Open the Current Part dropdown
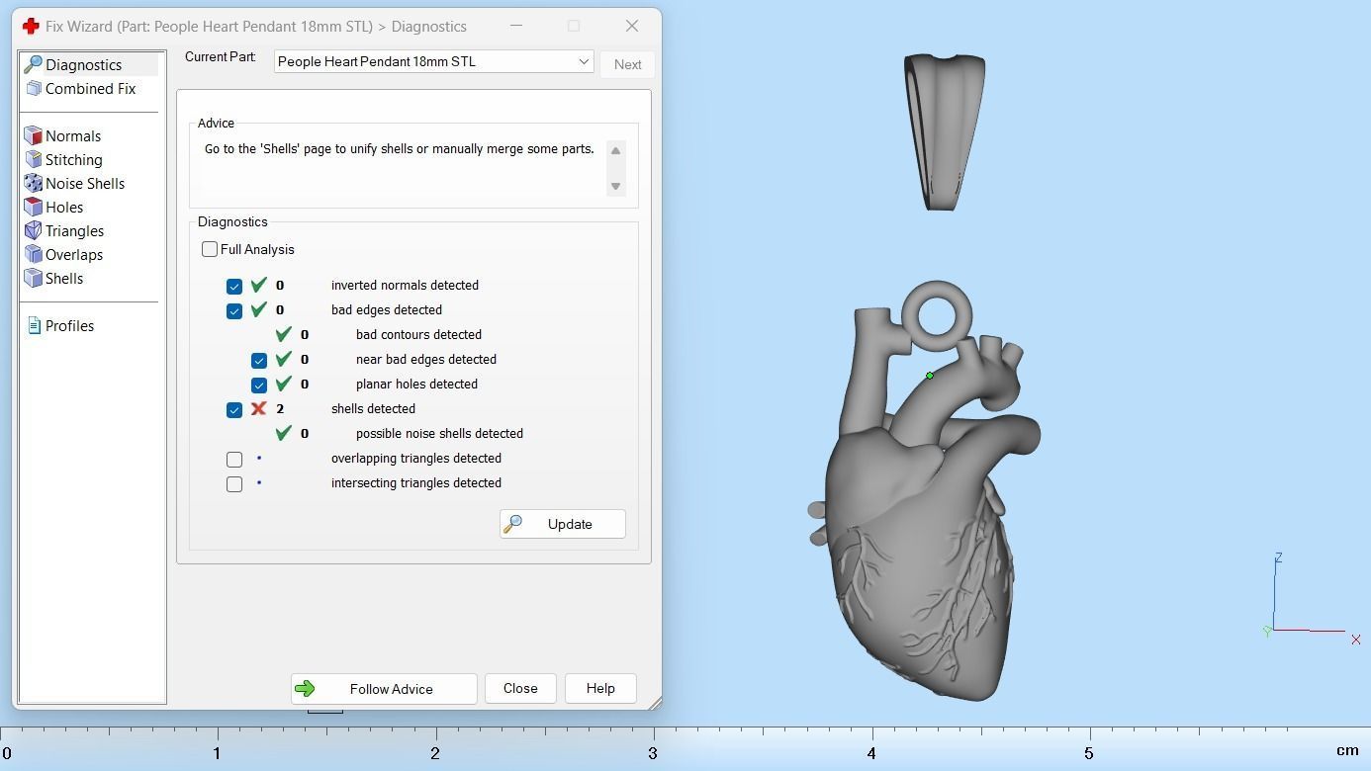Image resolution: width=1371 pixels, height=771 pixels. (x=433, y=61)
